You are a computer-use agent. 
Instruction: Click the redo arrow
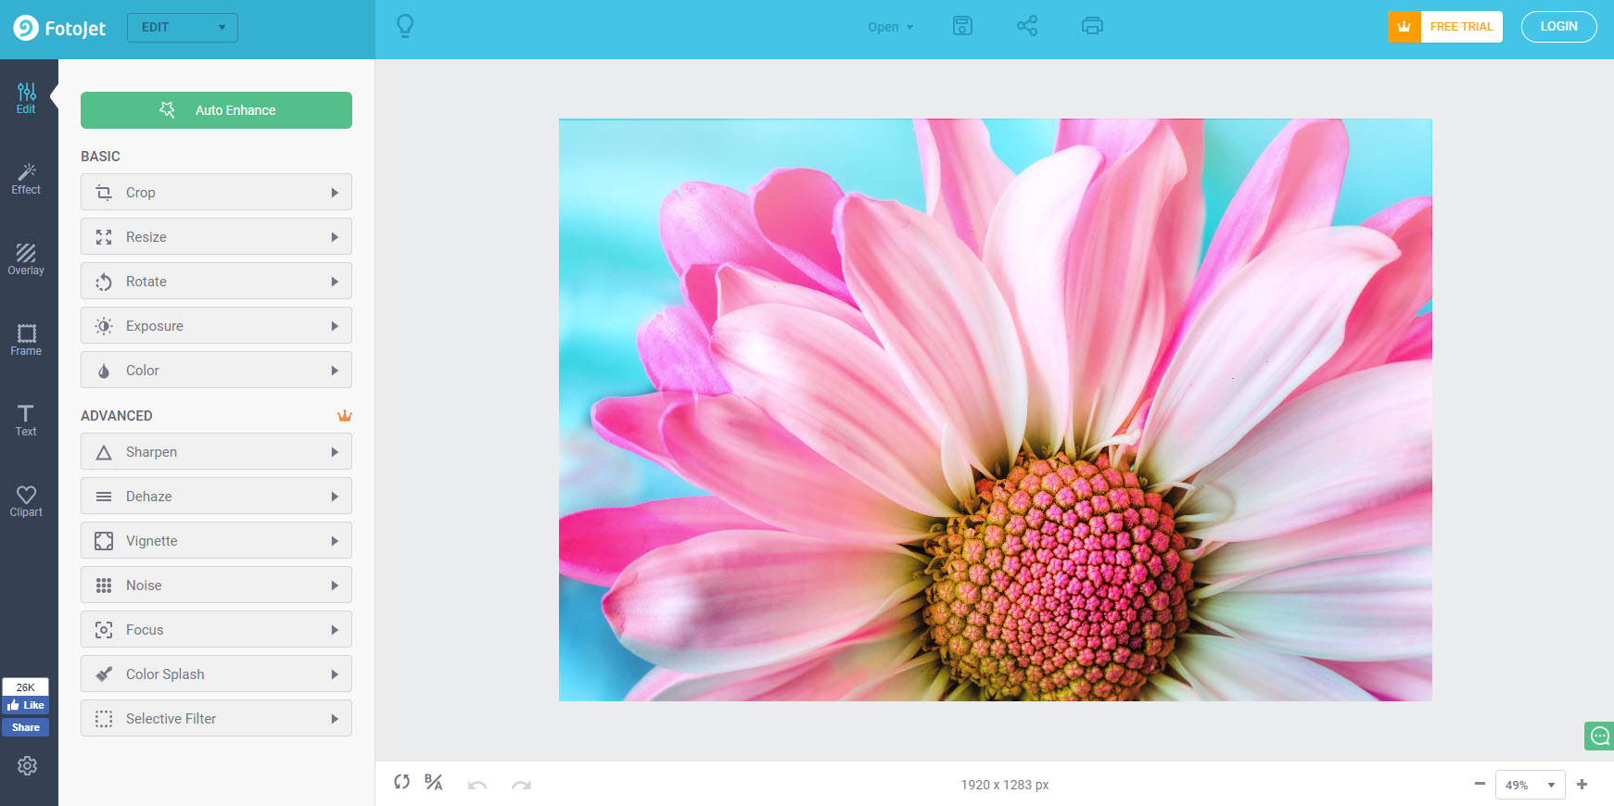pos(521,785)
